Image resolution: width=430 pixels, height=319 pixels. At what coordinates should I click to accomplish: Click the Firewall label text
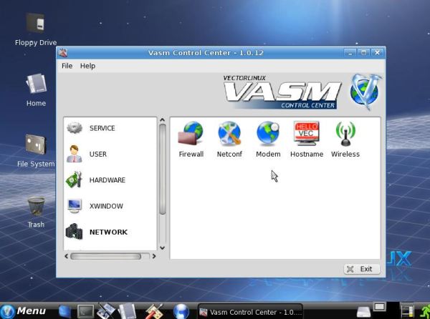pos(191,154)
